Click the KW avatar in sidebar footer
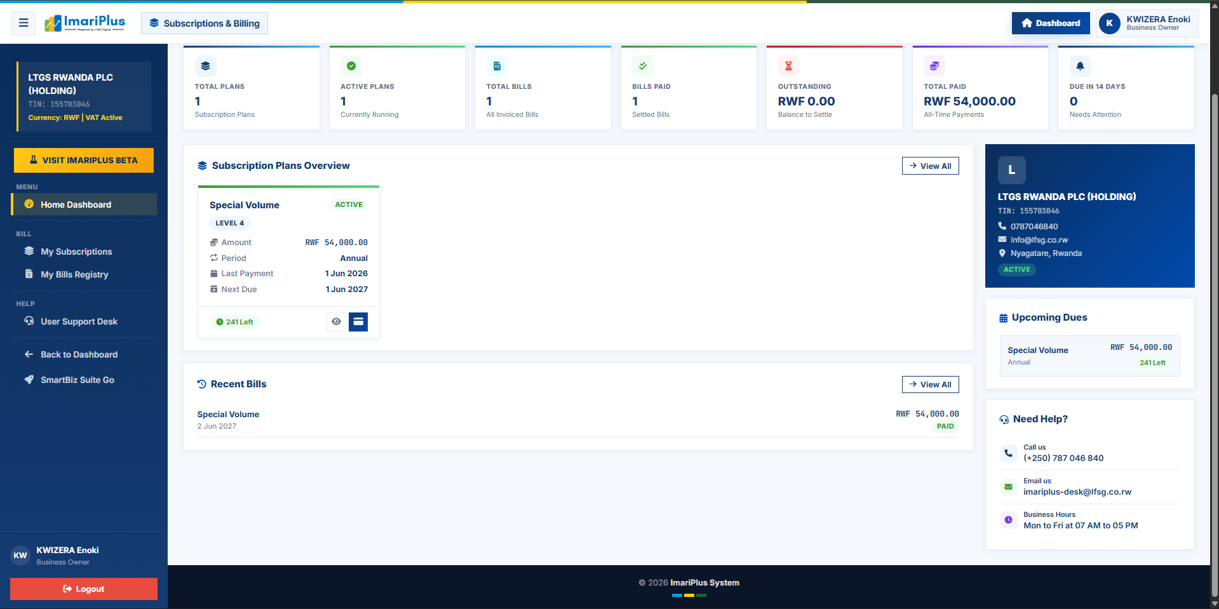Viewport: 1219px width, 609px height. pos(20,556)
